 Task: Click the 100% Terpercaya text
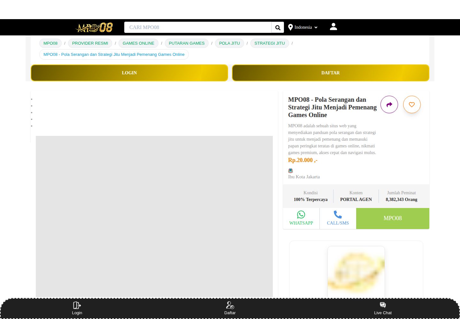[310, 199]
